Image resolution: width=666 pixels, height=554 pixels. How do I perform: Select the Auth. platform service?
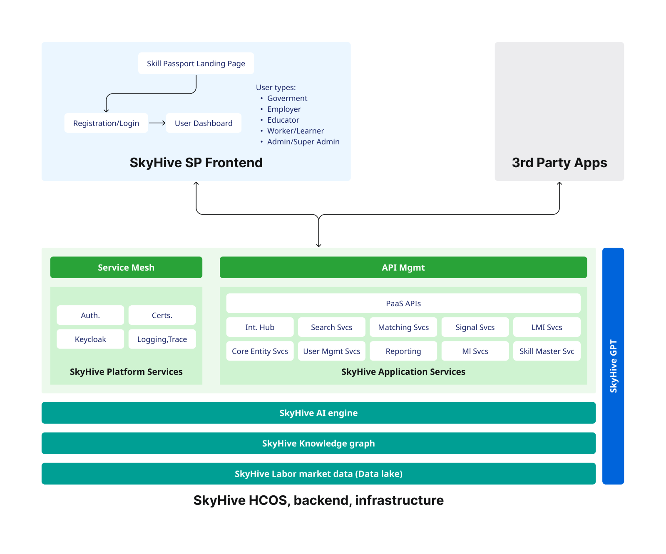pyautogui.click(x=90, y=315)
